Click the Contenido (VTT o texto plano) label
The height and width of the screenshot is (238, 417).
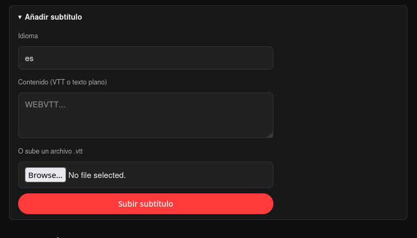point(63,82)
